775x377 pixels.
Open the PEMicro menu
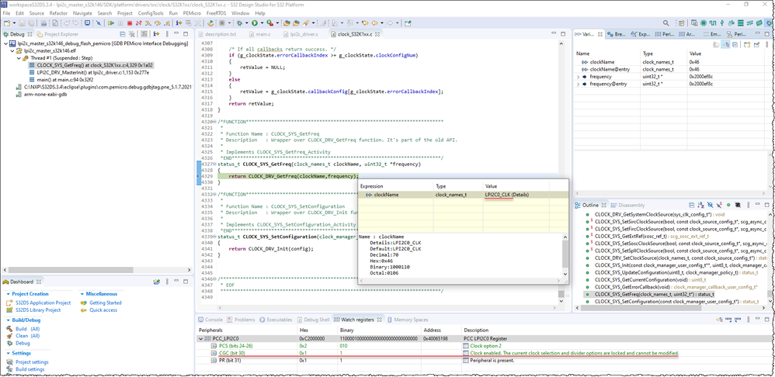191,13
